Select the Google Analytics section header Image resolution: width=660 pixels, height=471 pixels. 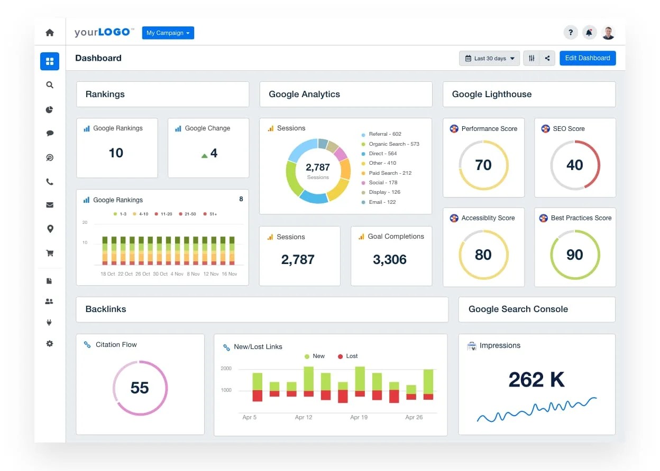346,95
